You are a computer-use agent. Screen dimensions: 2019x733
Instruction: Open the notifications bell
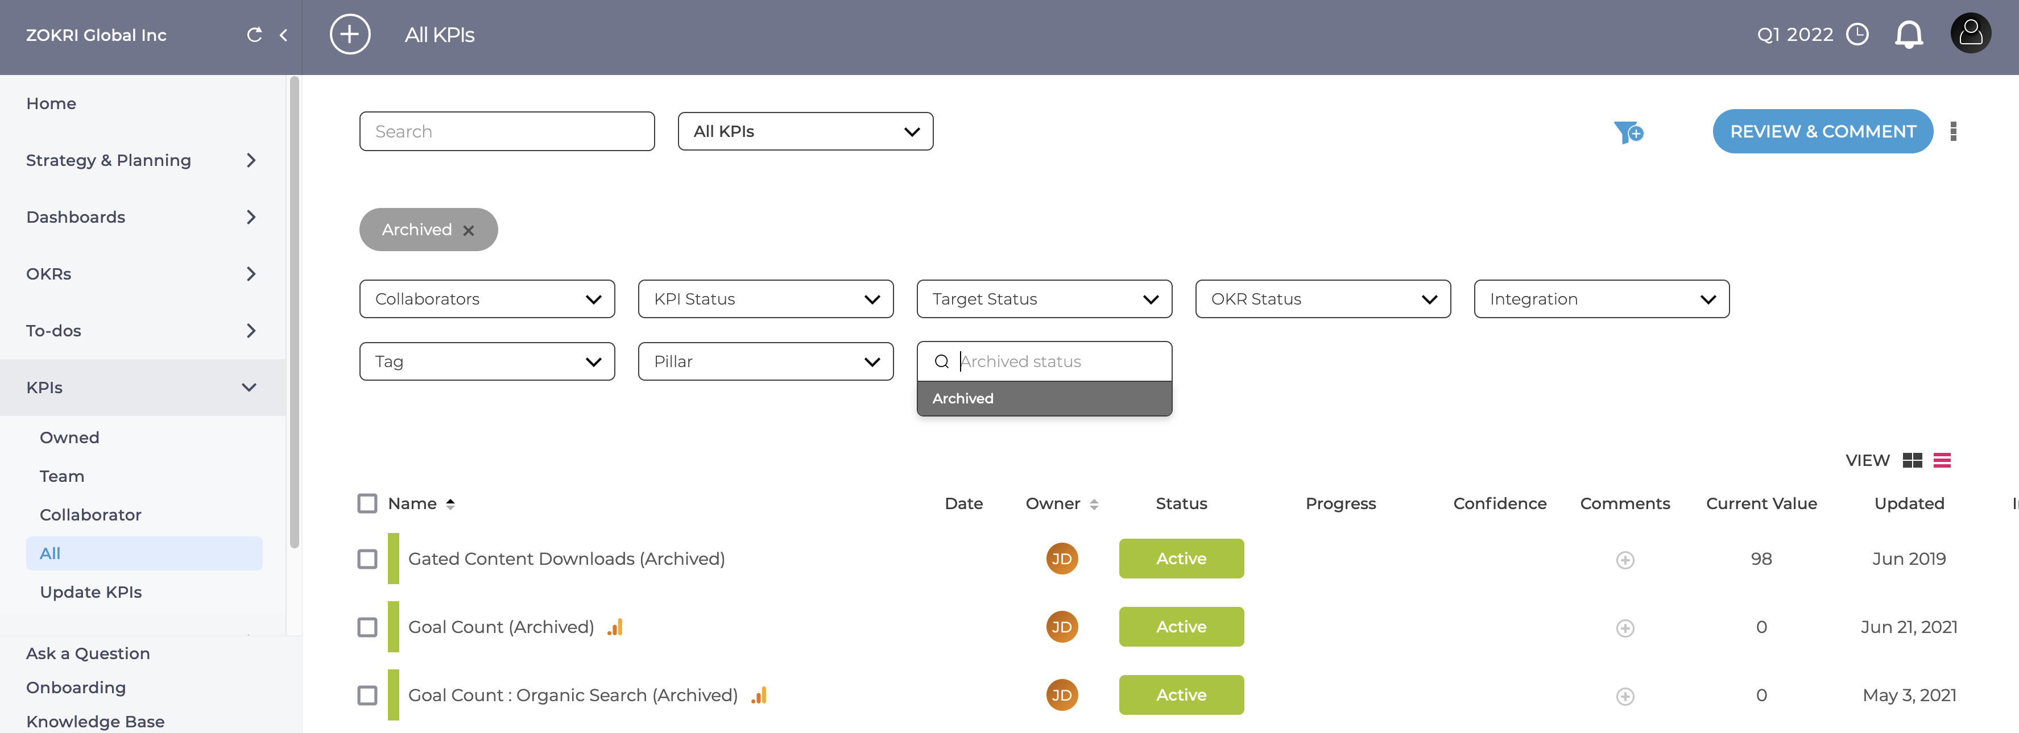point(1909,35)
